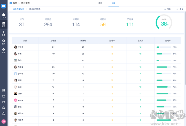Image resolution: width=186 pixels, height=126 pixels.
Task: Click the cube icon in sidebar
Action: 3,108
